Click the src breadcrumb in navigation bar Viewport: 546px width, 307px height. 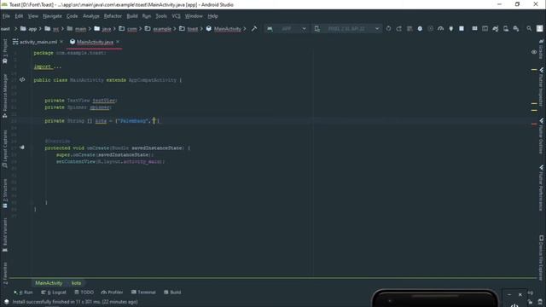pyautogui.click(x=51, y=29)
